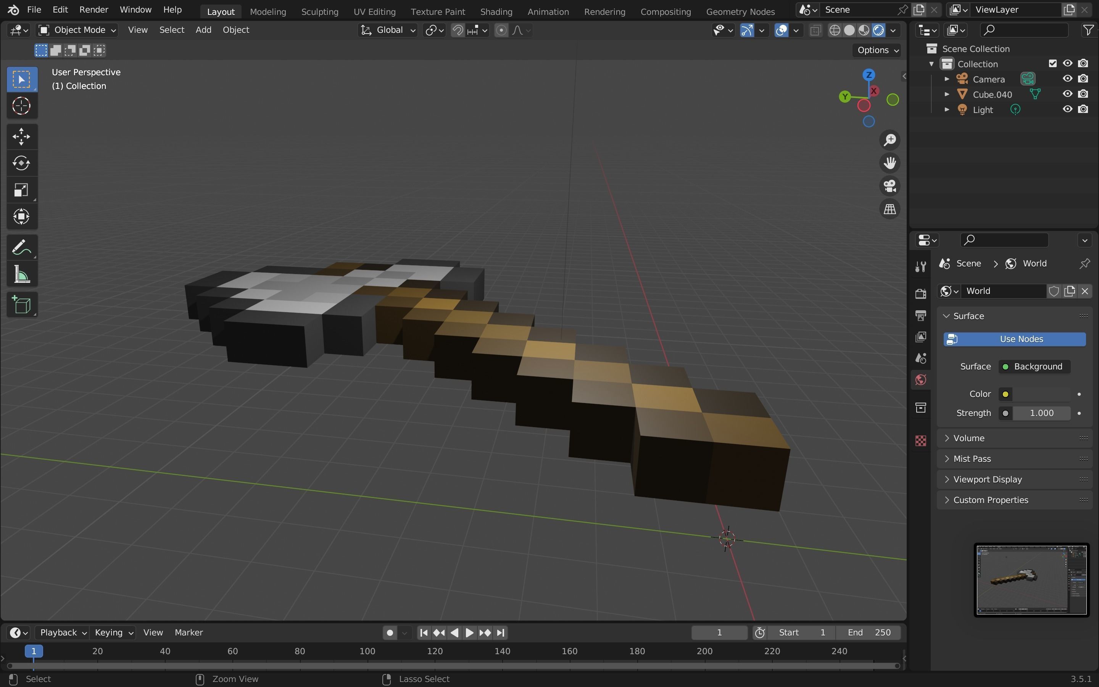Click the Use Nodes button
Screen dimensions: 1099x687
coord(1015,339)
